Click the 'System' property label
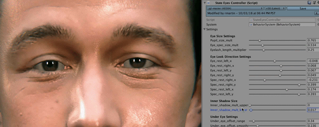Screen dimensions: 319x127 211,25
